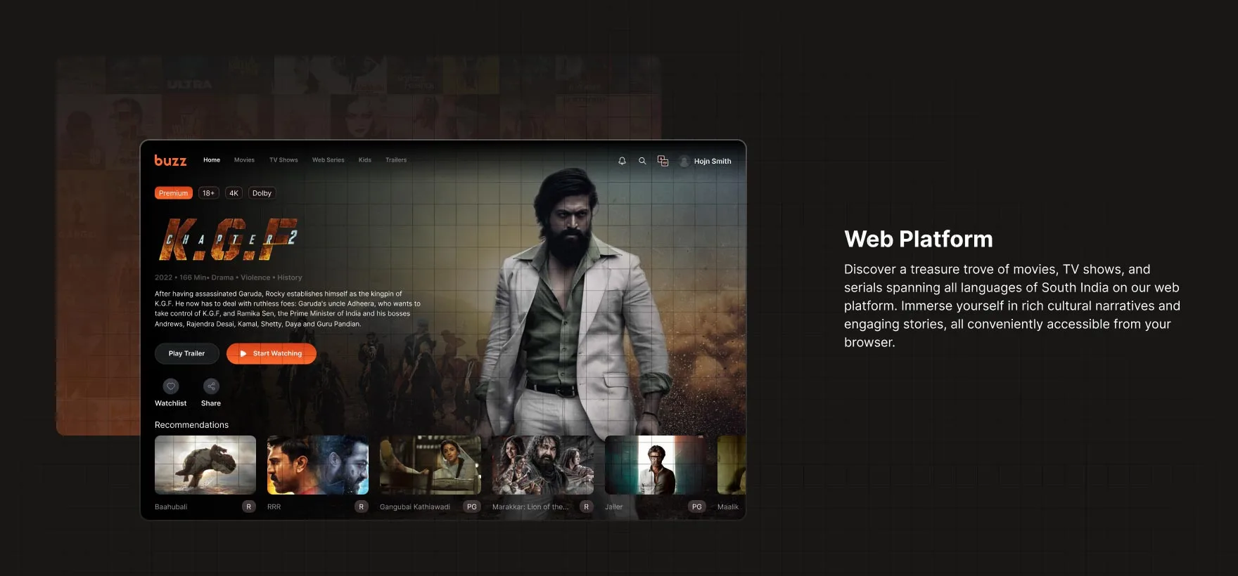Click the Premium badge
The width and height of the screenshot is (1238, 576).
(173, 193)
